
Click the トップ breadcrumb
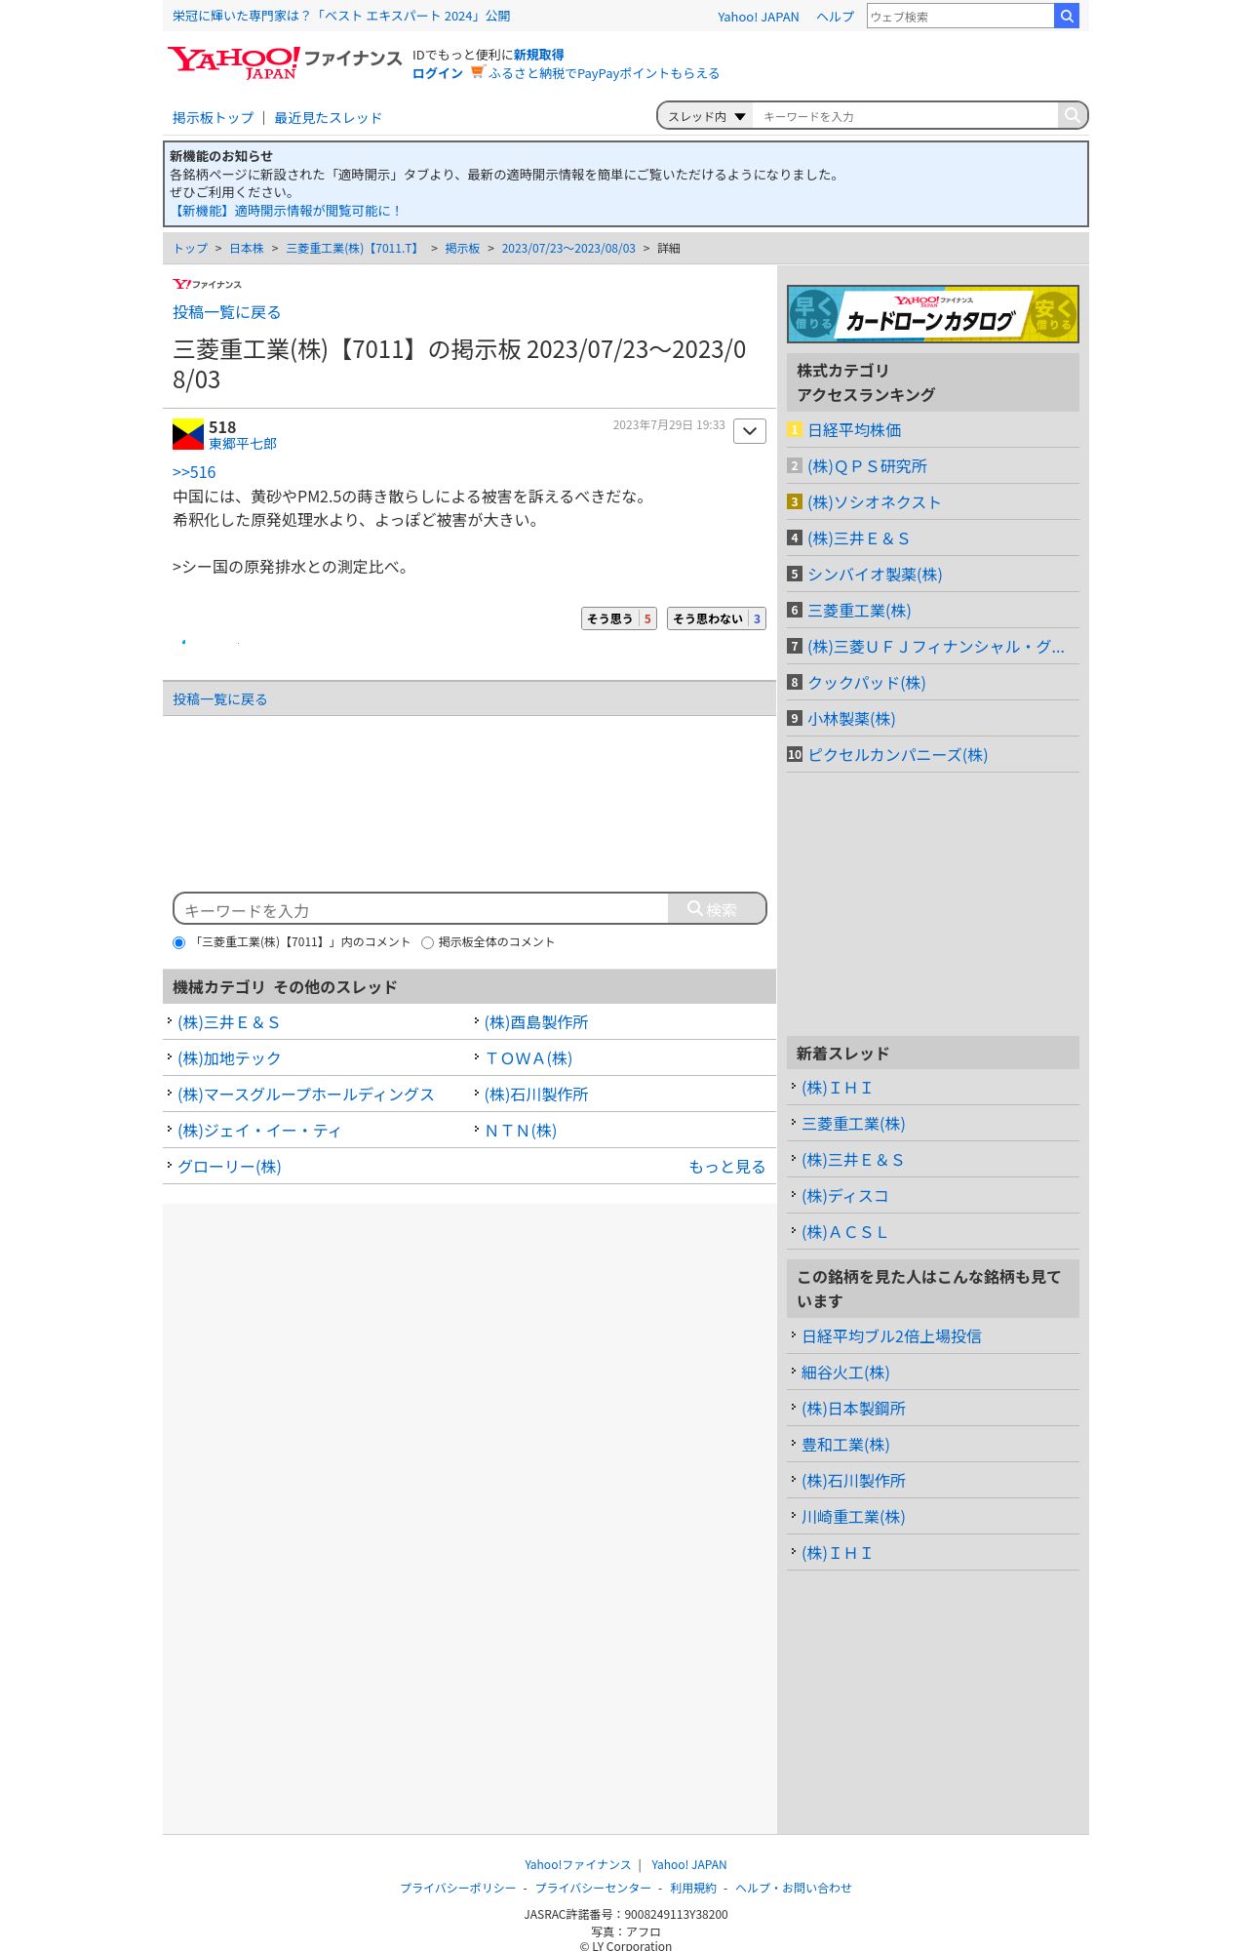190,249
